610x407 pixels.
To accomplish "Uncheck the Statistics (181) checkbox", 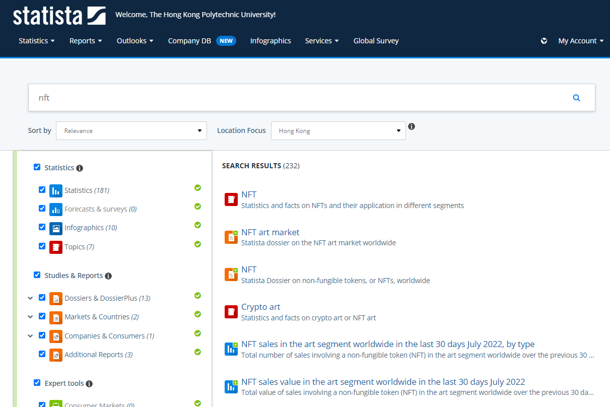I will tap(42, 190).
